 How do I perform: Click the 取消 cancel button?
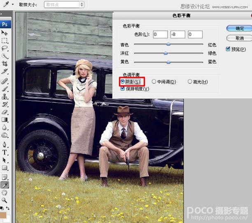pos(239,38)
